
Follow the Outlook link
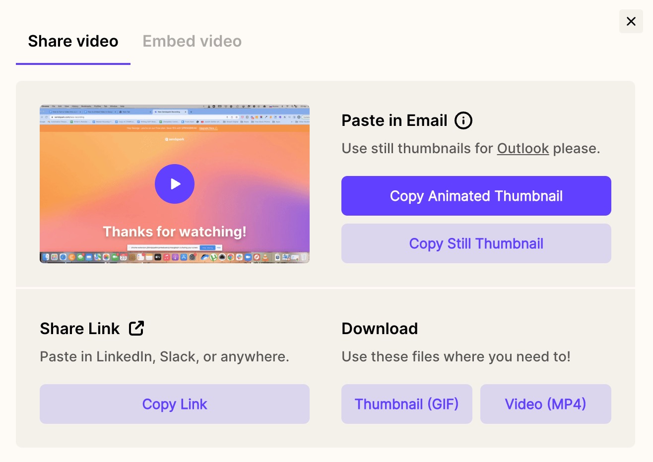click(x=523, y=148)
